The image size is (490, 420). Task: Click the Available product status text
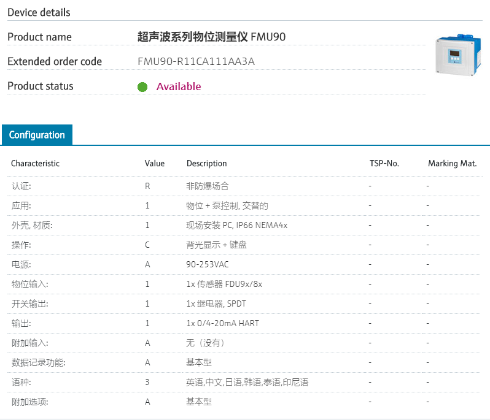click(178, 86)
